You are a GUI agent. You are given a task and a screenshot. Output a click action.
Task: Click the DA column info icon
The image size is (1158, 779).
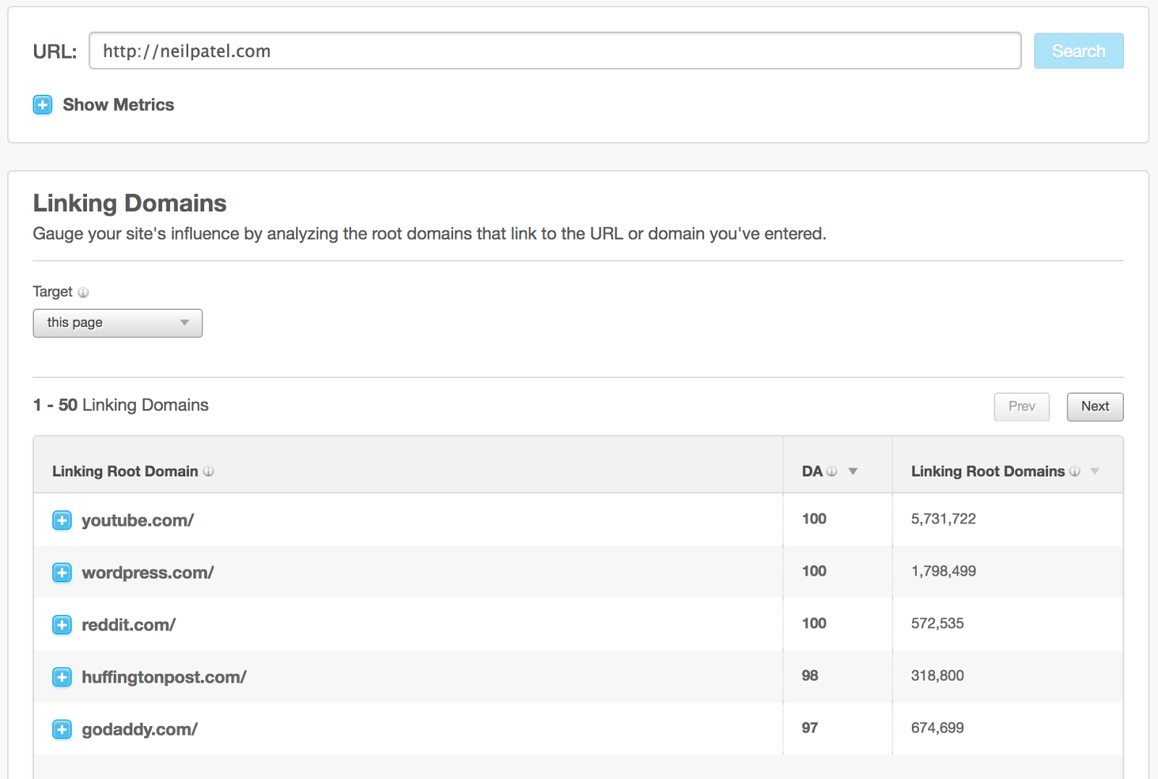coord(832,471)
